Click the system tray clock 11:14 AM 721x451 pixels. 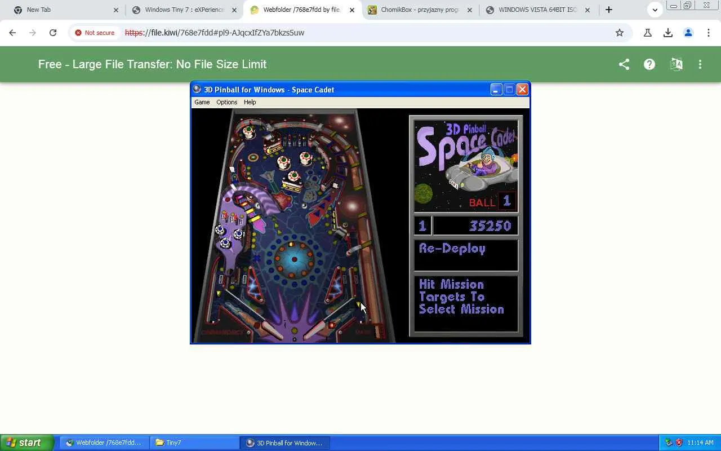(x=701, y=443)
